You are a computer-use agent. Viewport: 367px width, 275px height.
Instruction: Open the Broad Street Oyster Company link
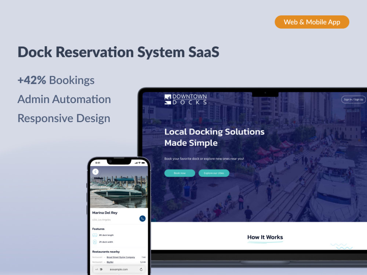click(x=121, y=257)
